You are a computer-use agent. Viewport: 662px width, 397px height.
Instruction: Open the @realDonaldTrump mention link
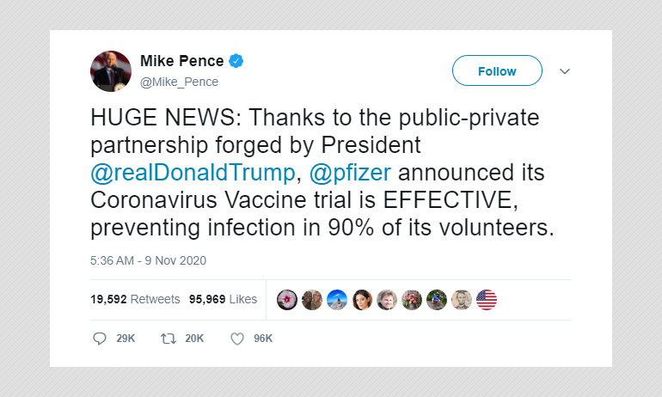coord(193,173)
